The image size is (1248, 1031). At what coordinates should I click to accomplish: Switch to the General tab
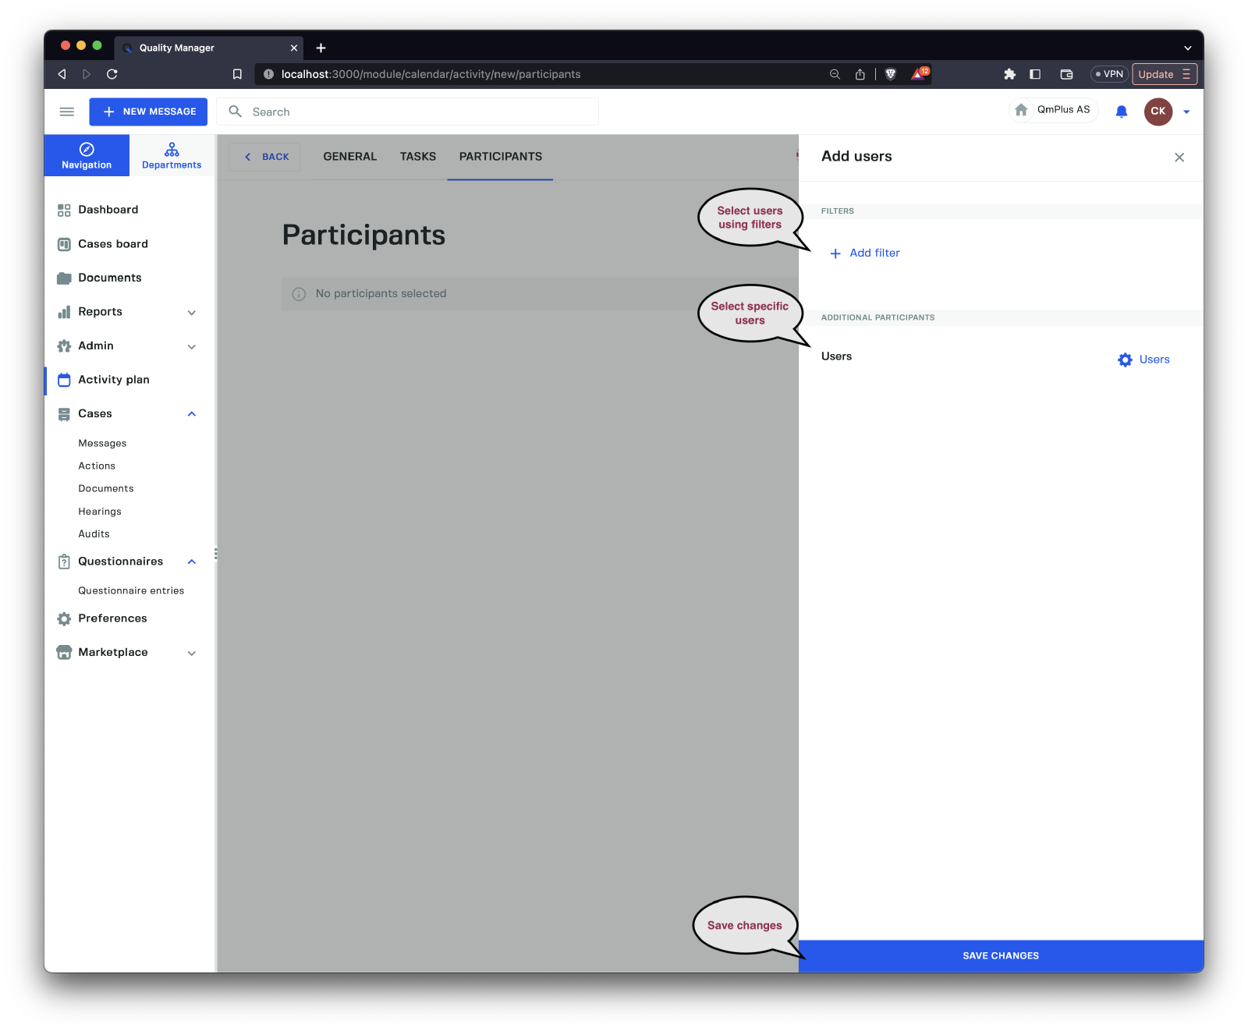(x=349, y=157)
